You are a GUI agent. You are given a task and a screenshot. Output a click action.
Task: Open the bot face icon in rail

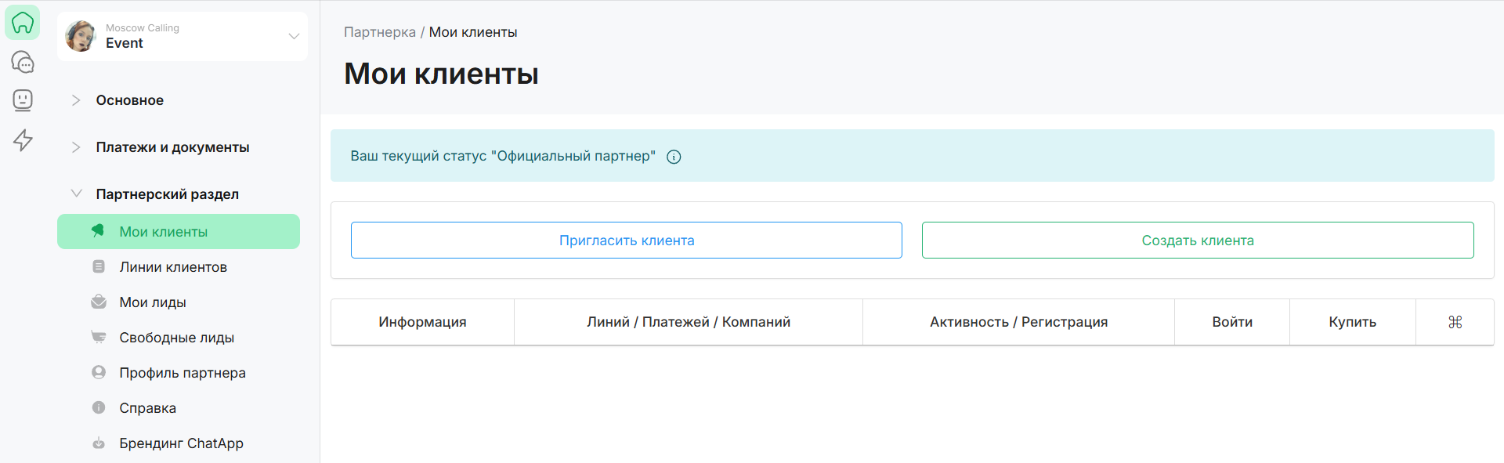point(23,100)
